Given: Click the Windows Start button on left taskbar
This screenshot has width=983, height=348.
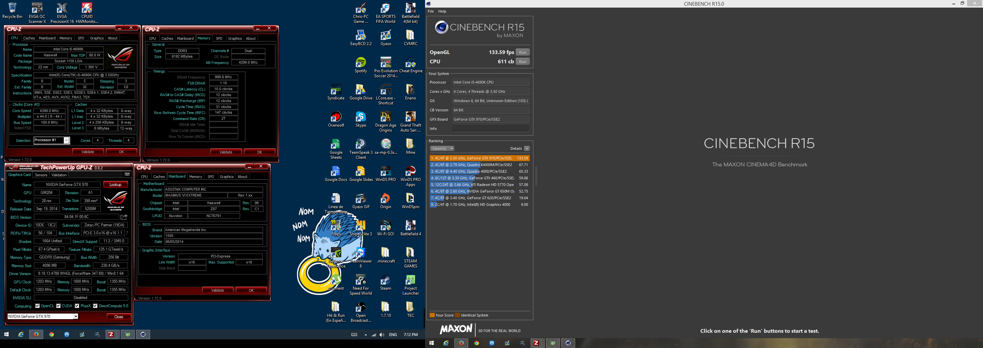Looking at the screenshot, I should pyautogui.click(x=7, y=334).
